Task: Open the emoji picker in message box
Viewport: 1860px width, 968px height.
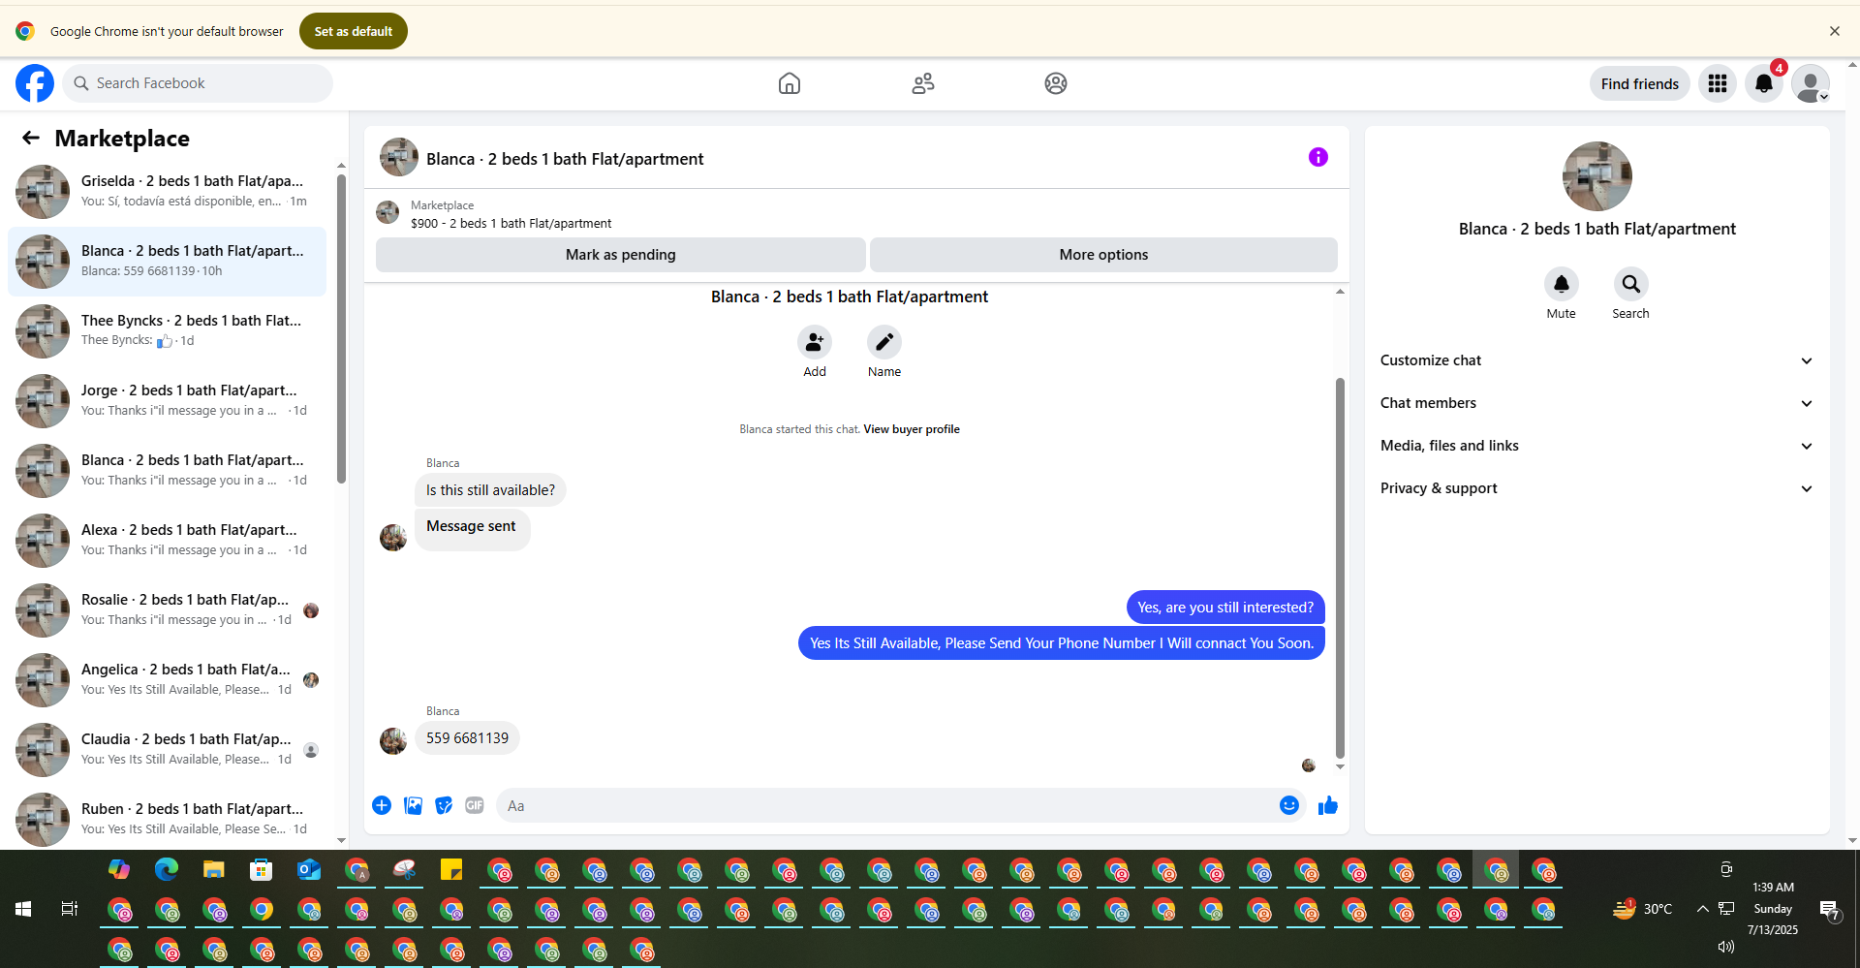Action: pos(1289,805)
